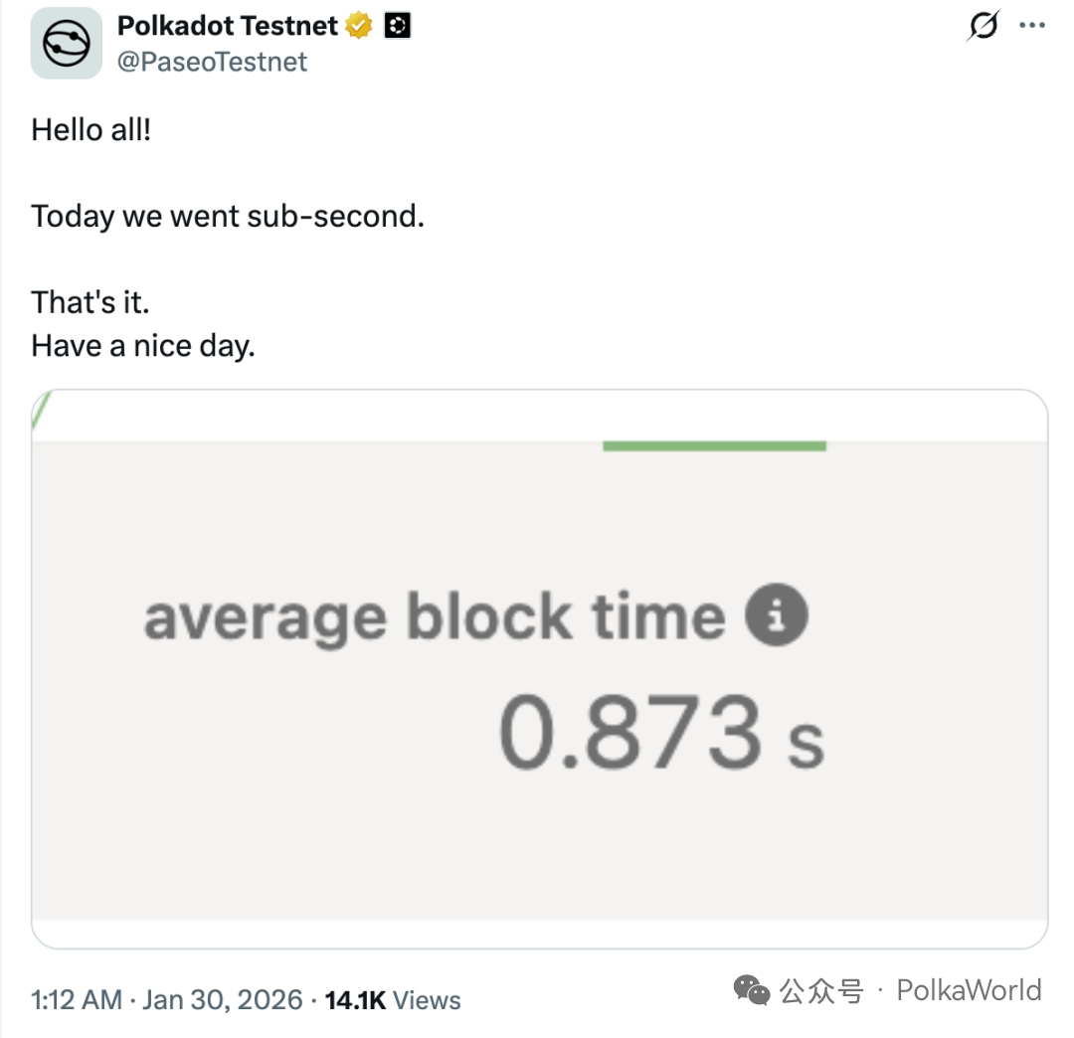1074x1038 pixels.
Task: Click the "average block time" label
Action: (435, 617)
